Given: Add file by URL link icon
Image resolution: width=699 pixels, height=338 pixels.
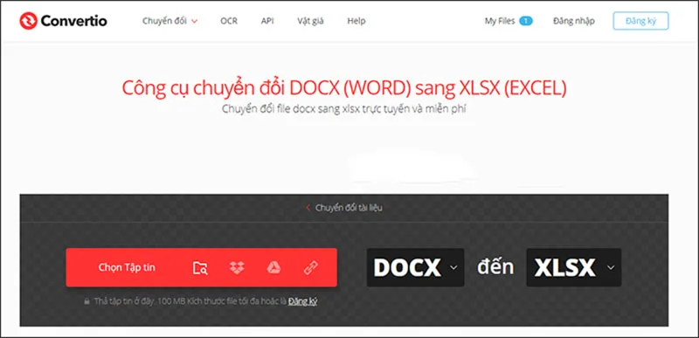Looking at the screenshot, I should pyautogui.click(x=310, y=267).
